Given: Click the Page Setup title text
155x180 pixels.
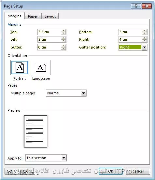Looking at the screenshot, I should (x=13, y=6).
